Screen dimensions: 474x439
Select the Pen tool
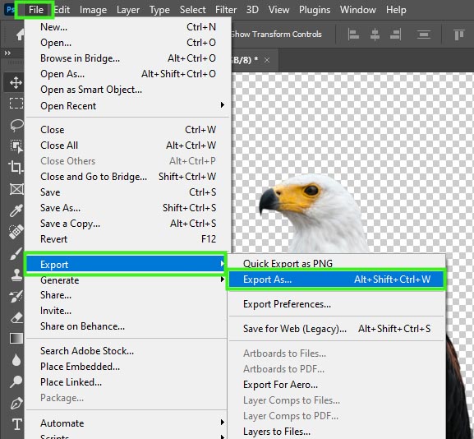[16, 404]
